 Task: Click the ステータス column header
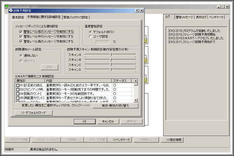click(122, 81)
